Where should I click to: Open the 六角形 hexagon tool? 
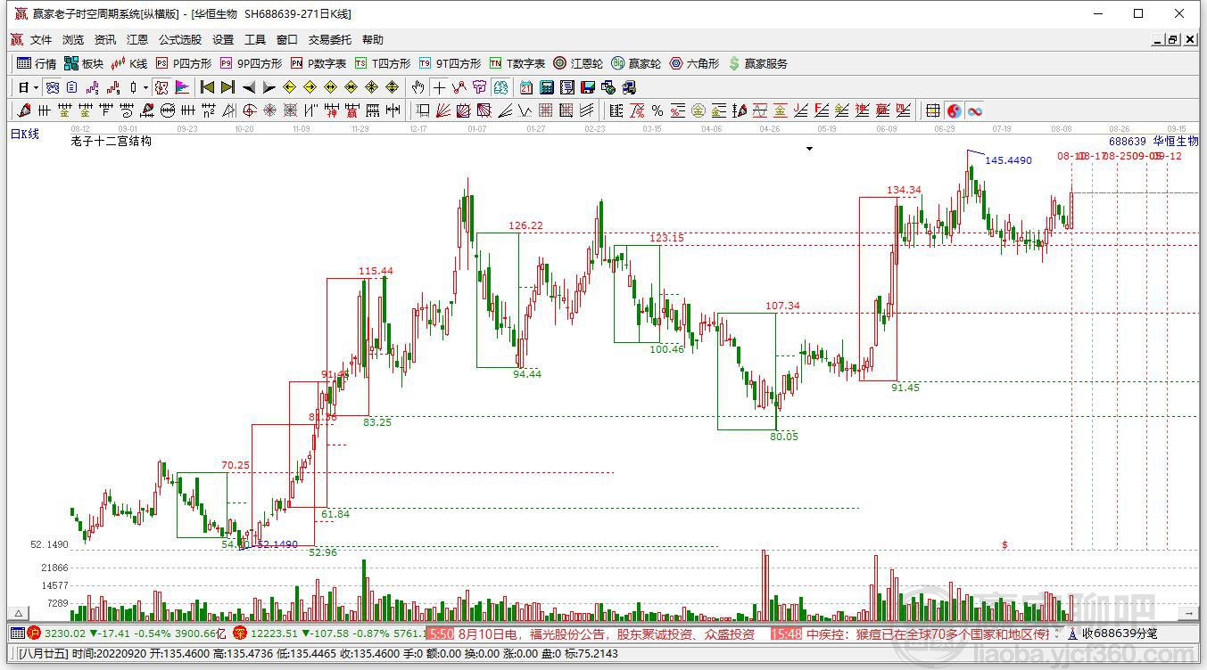pyautogui.click(x=694, y=63)
